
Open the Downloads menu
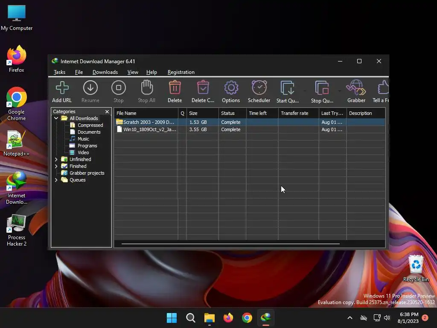point(105,72)
